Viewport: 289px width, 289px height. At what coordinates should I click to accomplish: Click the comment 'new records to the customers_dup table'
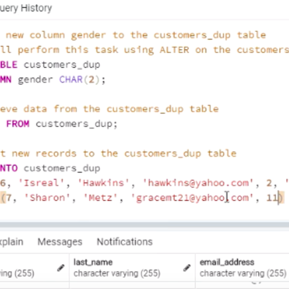point(124,153)
